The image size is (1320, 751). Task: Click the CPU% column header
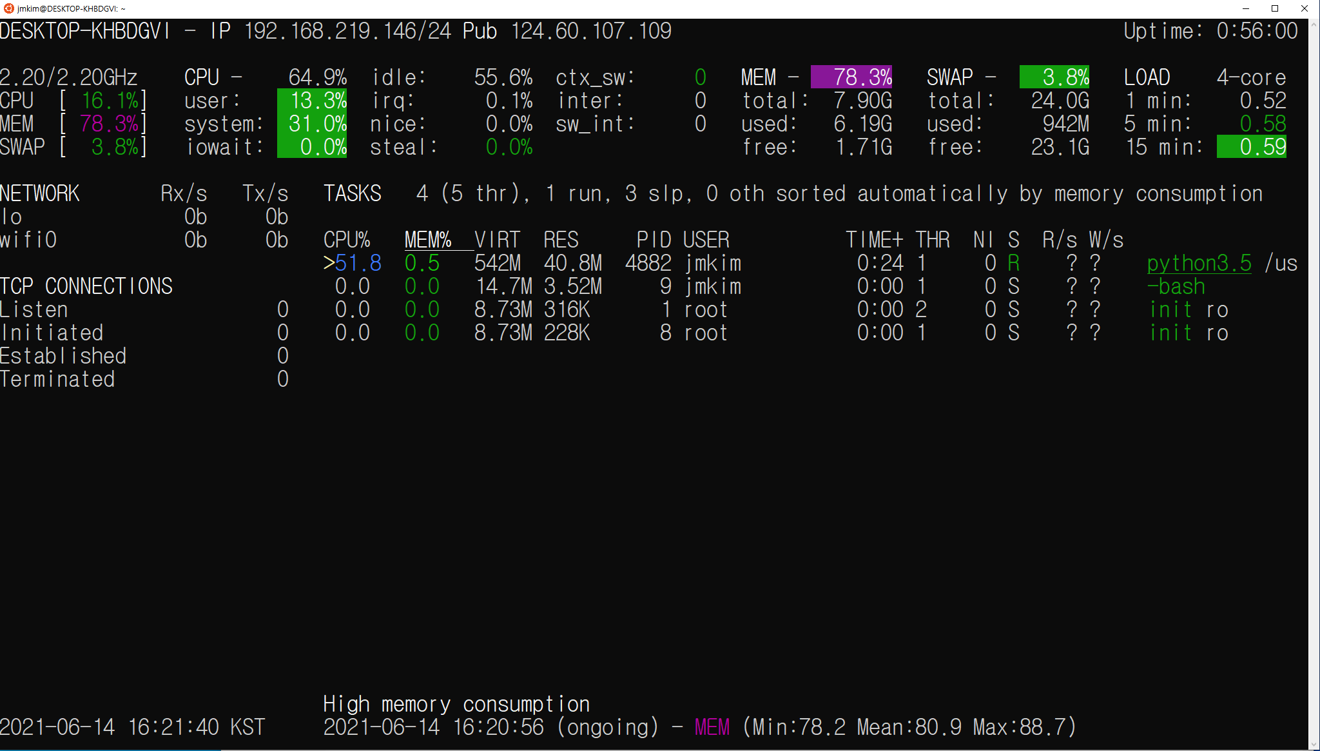(347, 240)
